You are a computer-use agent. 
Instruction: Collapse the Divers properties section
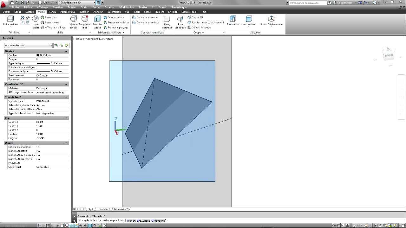click(x=66, y=143)
